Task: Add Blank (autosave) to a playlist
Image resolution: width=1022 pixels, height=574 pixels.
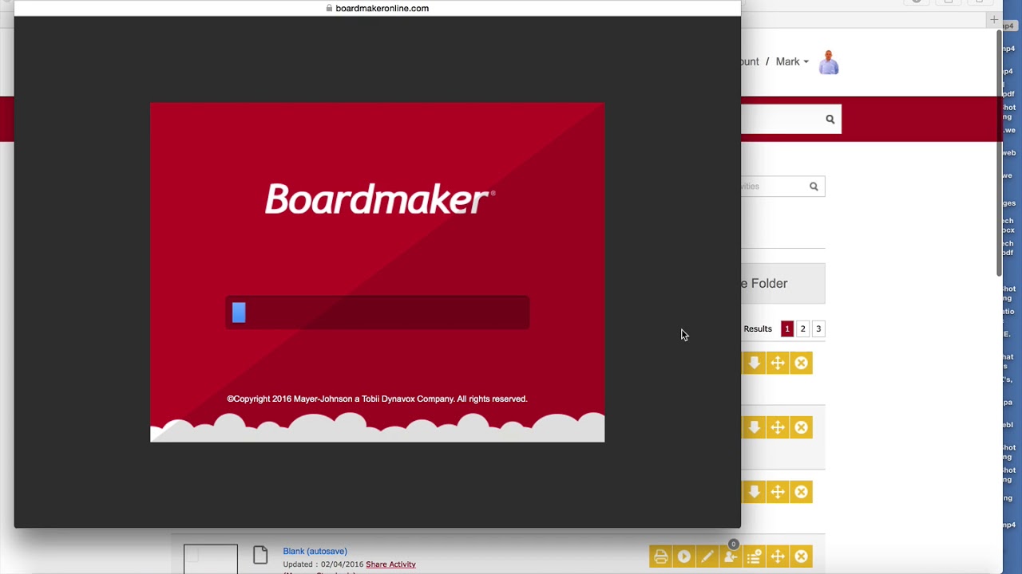Action: point(754,556)
